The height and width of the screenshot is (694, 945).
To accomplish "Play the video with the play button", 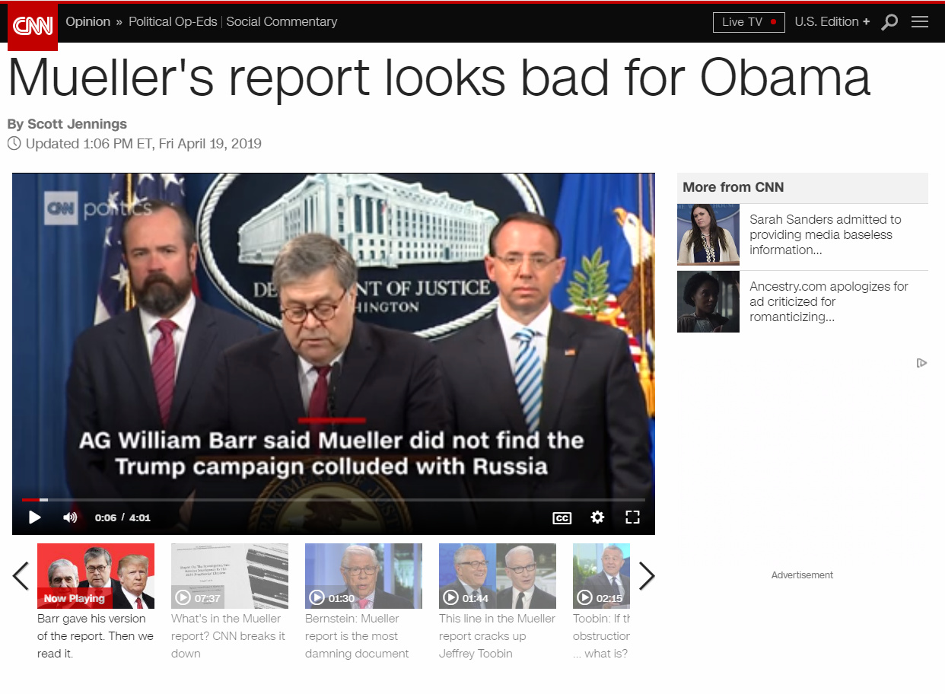I will pos(34,517).
